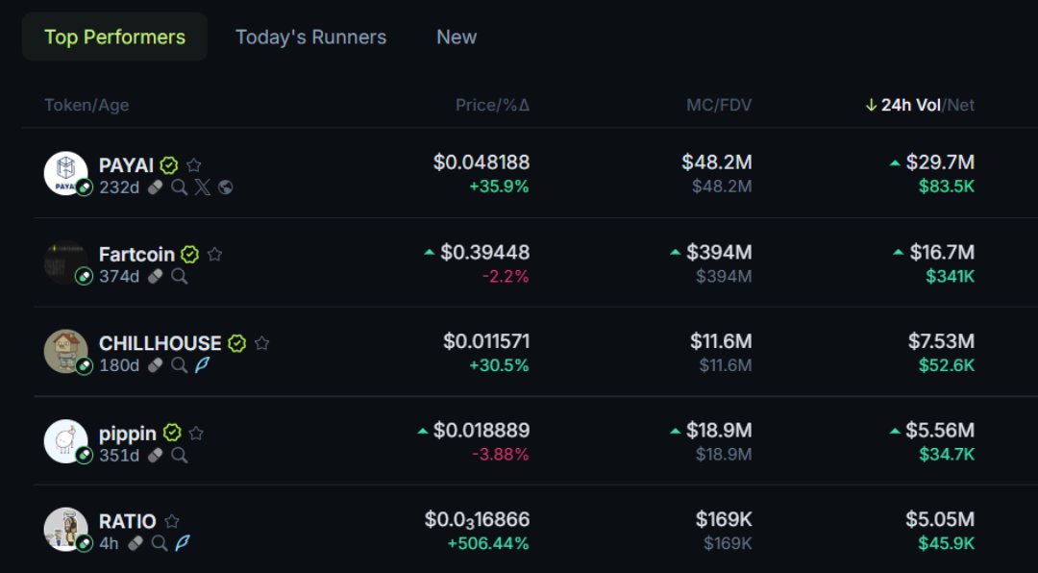Switch to the Today's Runners tab
1038x573 pixels.
pos(310,37)
